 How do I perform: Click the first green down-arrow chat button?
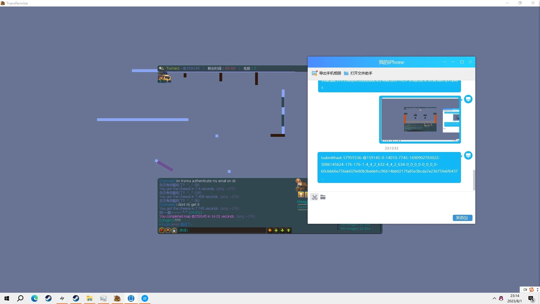click(x=276, y=230)
